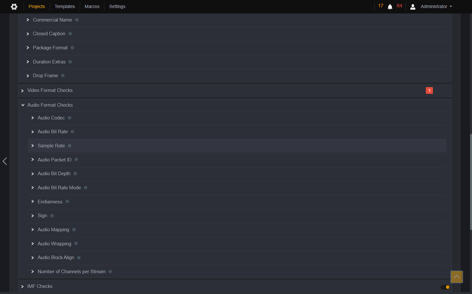Open the Administrator account dropdown
The height and width of the screenshot is (294, 472).
(x=436, y=6)
